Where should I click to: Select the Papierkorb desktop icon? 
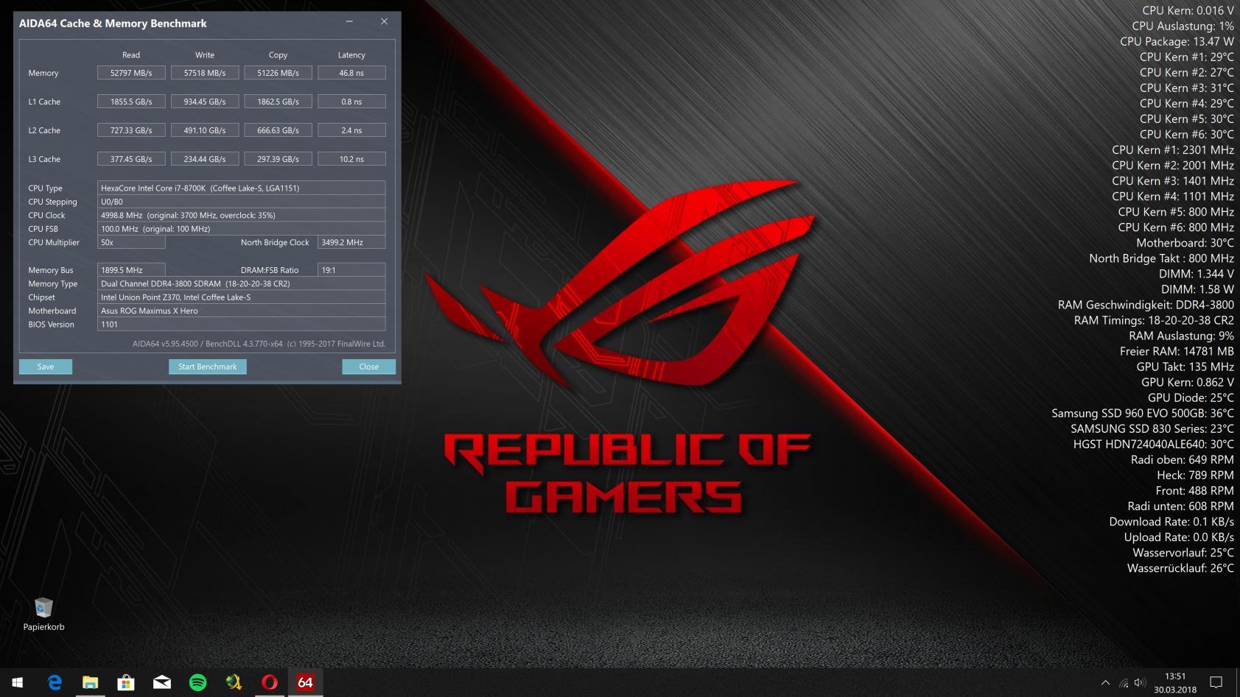43,614
